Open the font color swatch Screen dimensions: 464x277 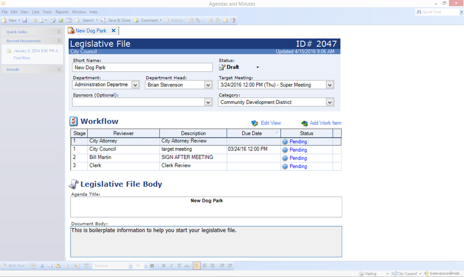coord(152,266)
